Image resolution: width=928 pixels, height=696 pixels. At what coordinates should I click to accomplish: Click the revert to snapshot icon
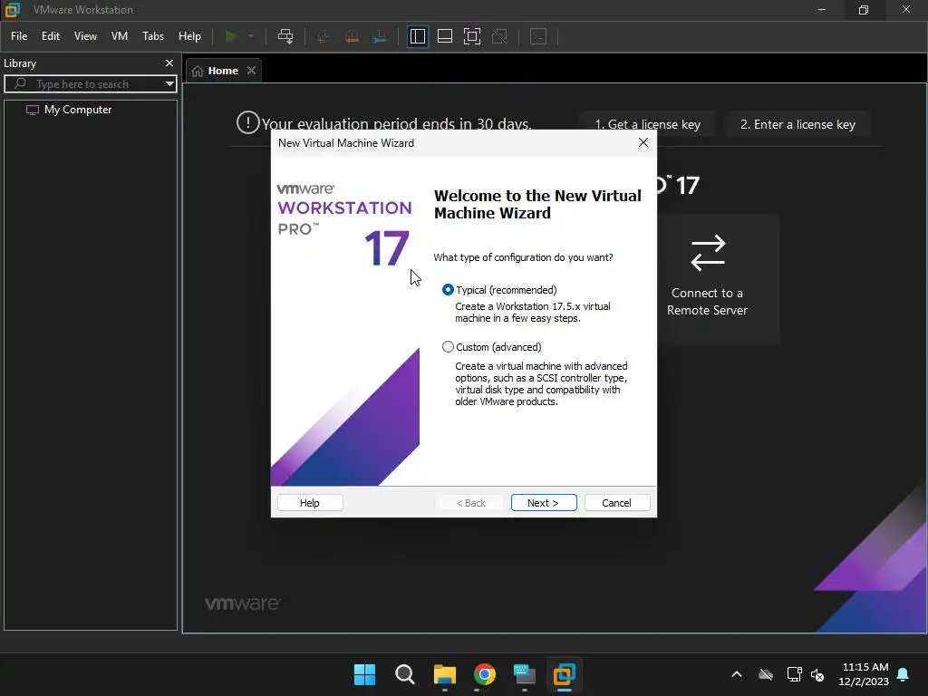(x=352, y=36)
